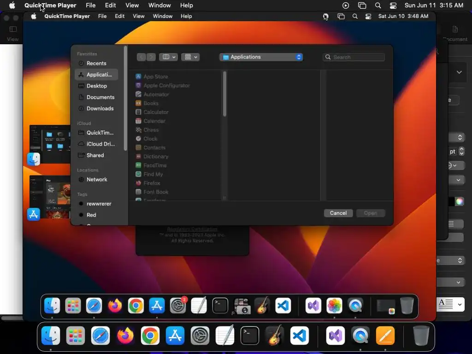Open Google Chrome in the bottom dock
This screenshot has width=472, height=354.
150,336
